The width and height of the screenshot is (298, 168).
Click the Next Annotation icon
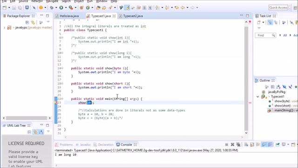(157, 7)
